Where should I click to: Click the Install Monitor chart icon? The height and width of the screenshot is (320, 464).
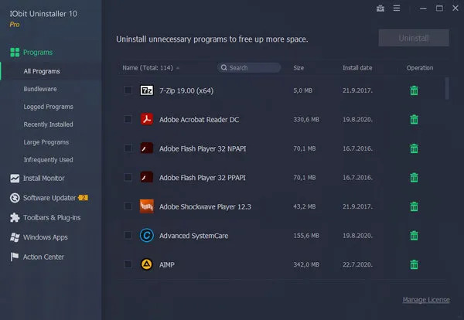tap(15, 179)
